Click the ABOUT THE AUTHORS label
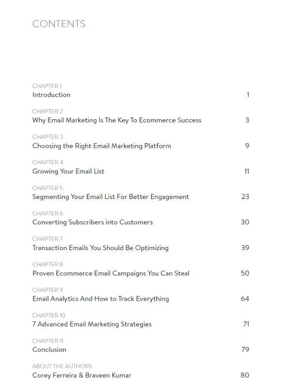Screen dimensions: 294x391 pyautogui.click(x=62, y=366)
